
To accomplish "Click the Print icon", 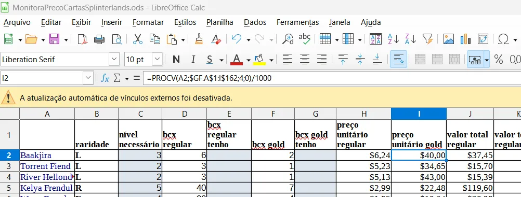I will [100, 39].
